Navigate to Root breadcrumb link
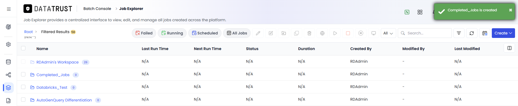Image resolution: width=518 pixels, height=106 pixels. [28, 32]
